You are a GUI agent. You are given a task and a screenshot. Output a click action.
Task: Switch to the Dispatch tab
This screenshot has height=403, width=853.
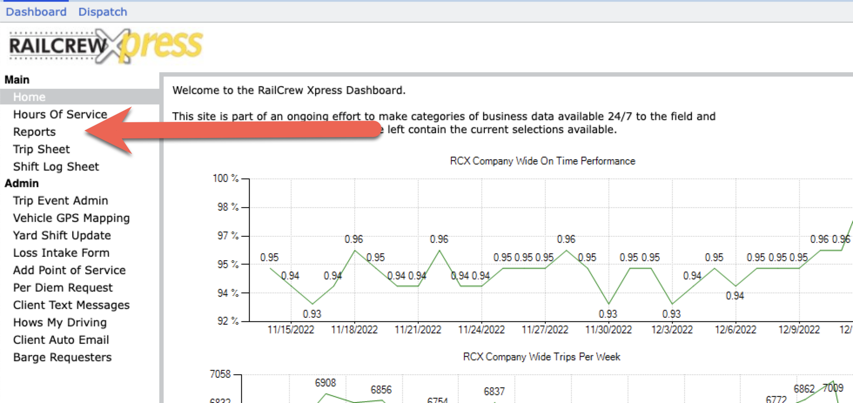click(103, 12)
